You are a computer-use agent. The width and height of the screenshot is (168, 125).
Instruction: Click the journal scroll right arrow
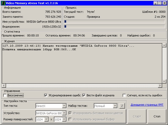point(160,86)
